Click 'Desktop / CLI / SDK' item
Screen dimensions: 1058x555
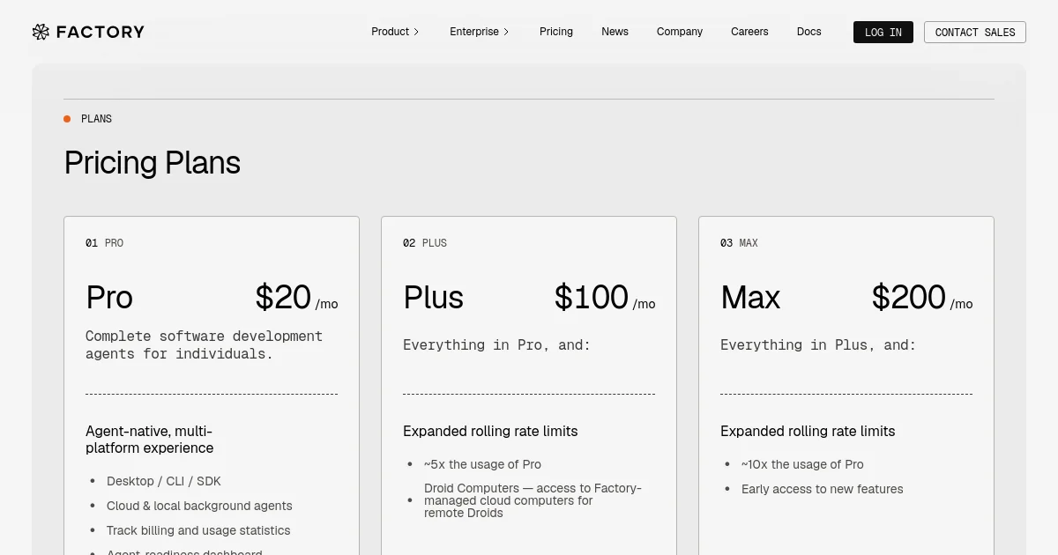coord(164,481)
